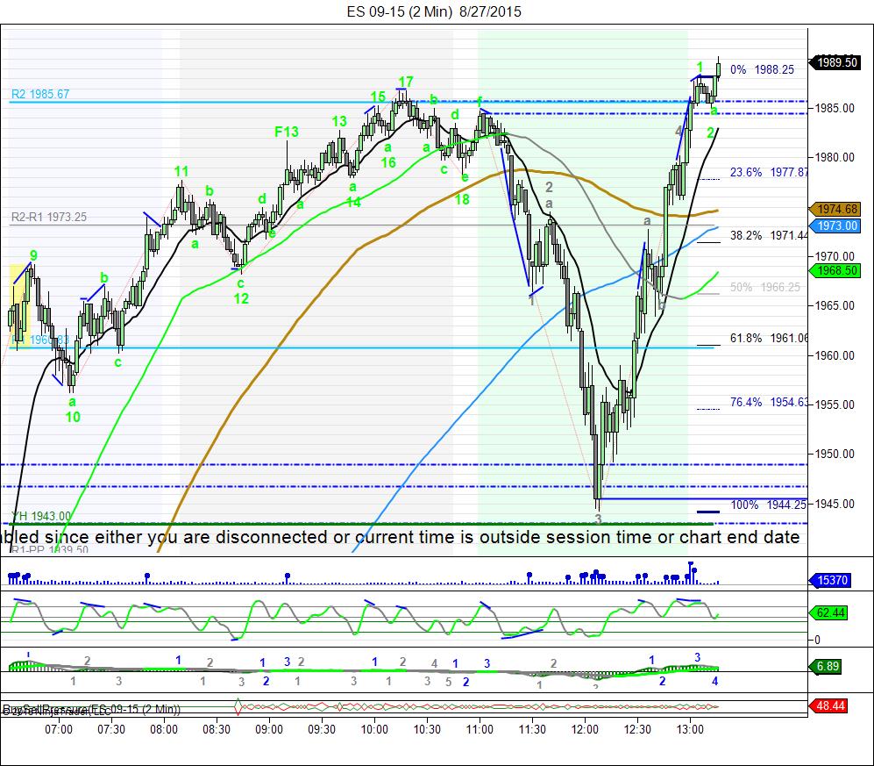The height and width of the screenshot is (766, 874).
Task: Click the green price marker 1968.50
Action: point(834,270)
